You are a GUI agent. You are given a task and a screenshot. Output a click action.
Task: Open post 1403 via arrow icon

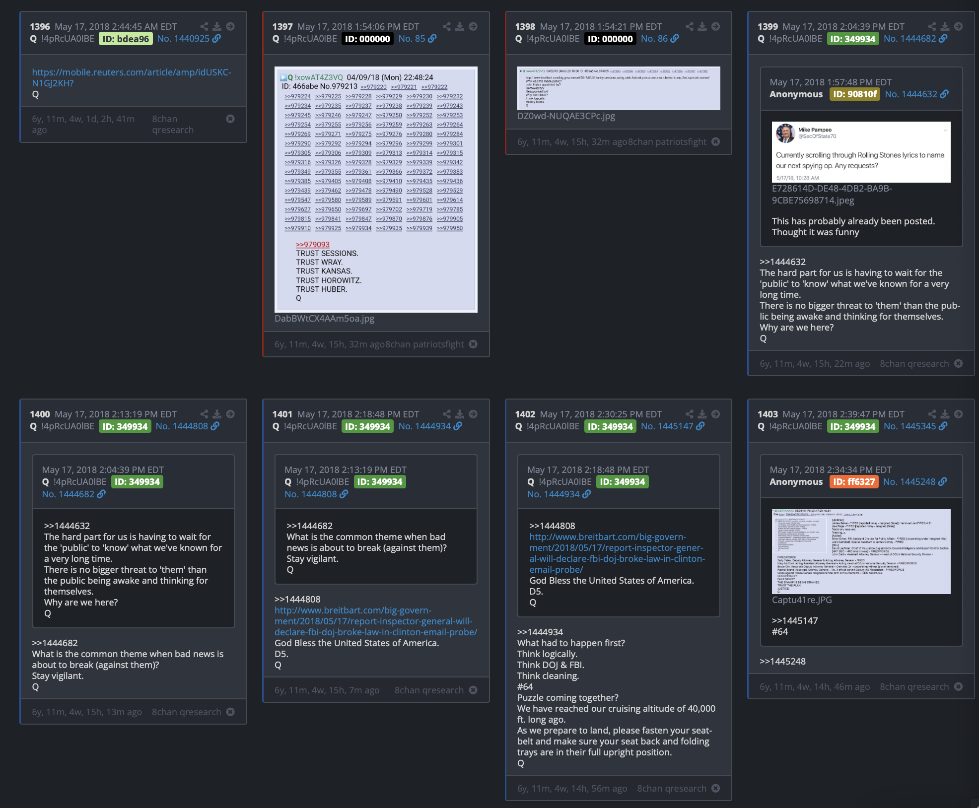click(959, 414)
